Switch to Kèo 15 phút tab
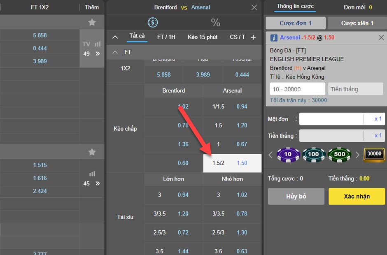 coord(203,37)
